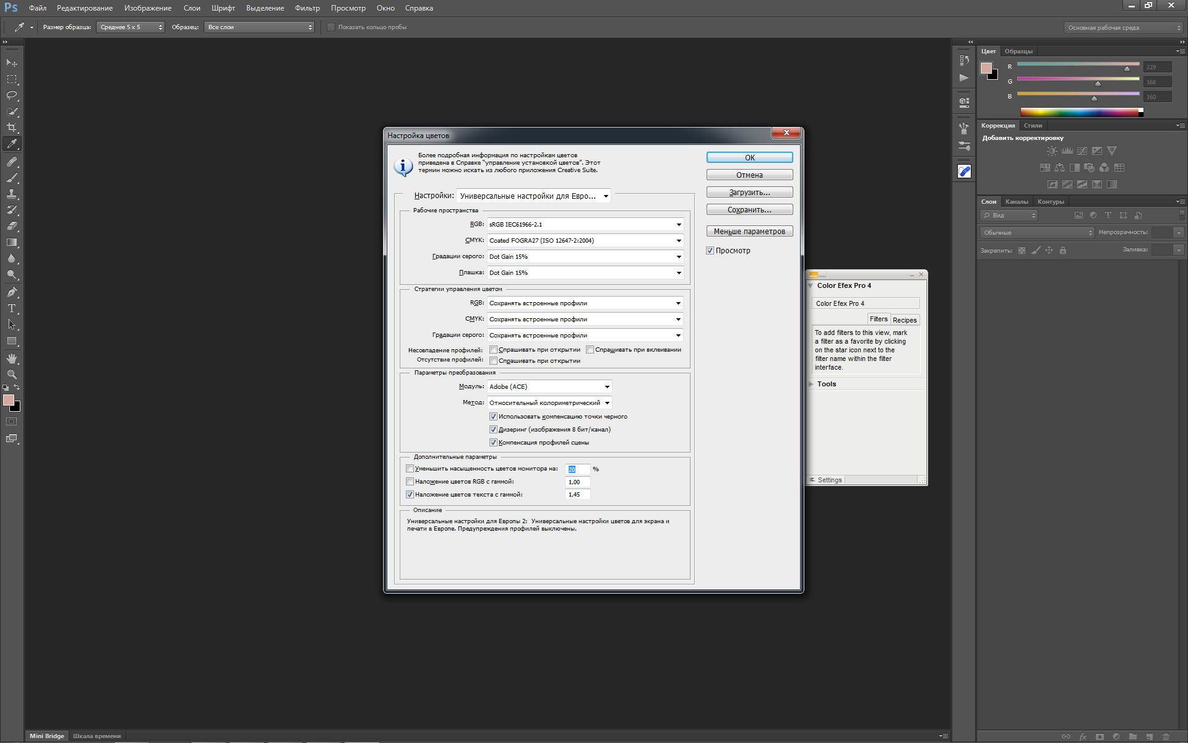This screenshot has width=1188, height=743.
Task: Select the Gradient tool
Action: coord(12,242)
